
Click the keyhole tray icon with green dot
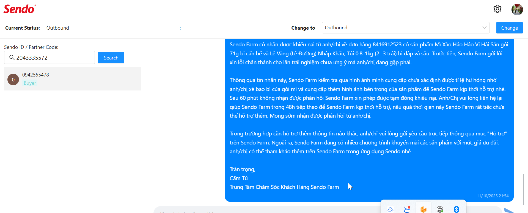440,209
